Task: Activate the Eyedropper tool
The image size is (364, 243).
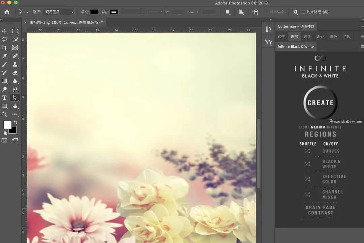Action: coord(4,56)
